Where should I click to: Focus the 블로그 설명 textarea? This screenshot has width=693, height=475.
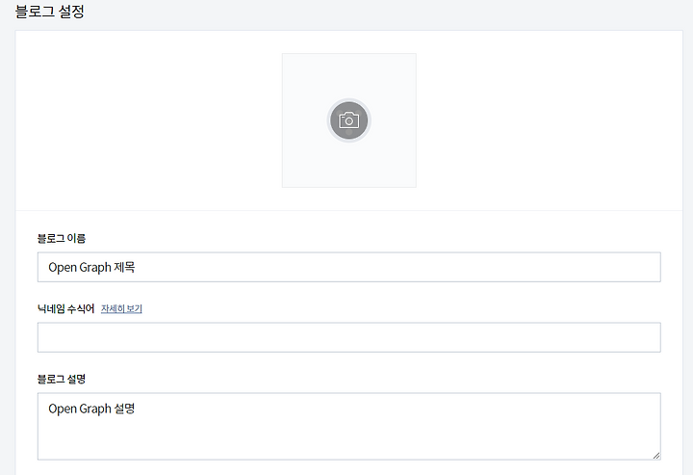tap(349, 427)
